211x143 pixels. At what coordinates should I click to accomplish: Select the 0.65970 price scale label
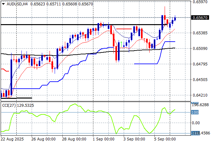point(200,2)
